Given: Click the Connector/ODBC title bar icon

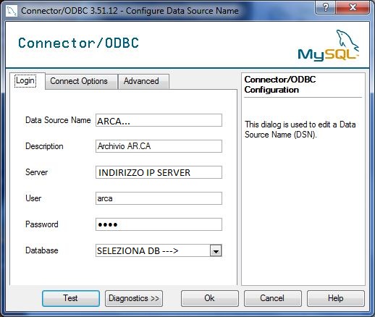Looking at the screenshot, I should tap(12, 11).
